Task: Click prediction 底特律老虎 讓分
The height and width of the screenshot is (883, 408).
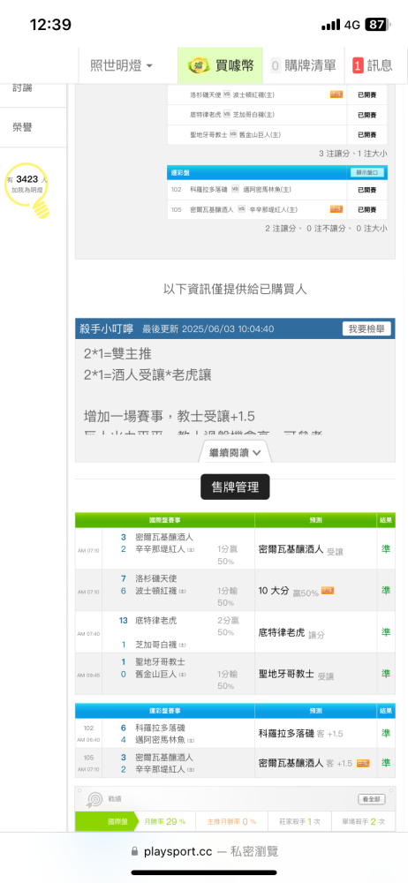Action: tap(291, 633)
